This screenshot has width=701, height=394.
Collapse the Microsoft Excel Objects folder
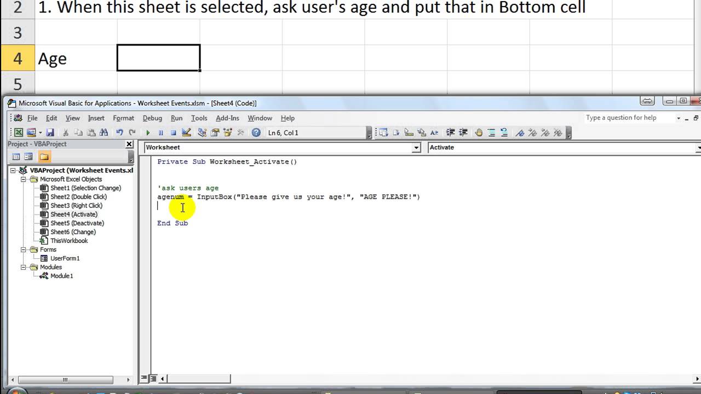click(x=25, y=179)
